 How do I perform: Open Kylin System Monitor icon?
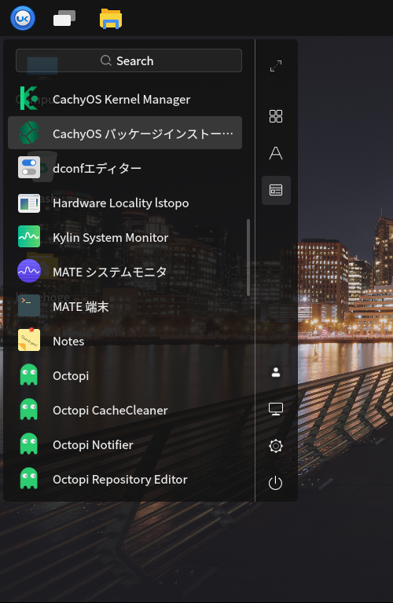point(29,236)
